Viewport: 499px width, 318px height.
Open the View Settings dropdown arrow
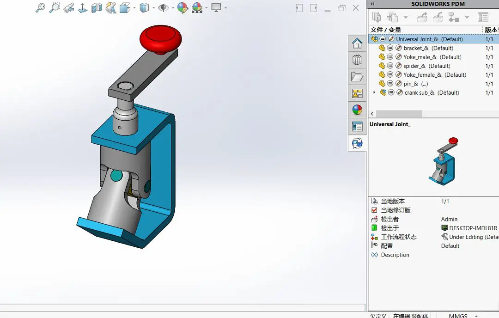(x=225, y=8)
